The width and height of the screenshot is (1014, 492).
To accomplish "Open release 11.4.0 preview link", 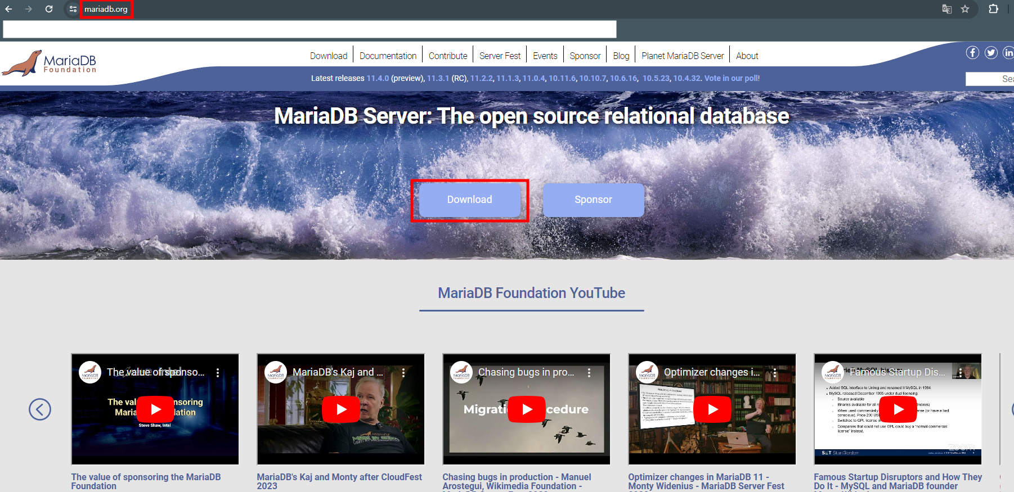I will pos(378,78).
